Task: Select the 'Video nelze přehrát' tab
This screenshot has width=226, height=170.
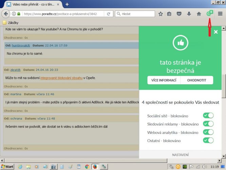Action: click(x=33, y=4)
